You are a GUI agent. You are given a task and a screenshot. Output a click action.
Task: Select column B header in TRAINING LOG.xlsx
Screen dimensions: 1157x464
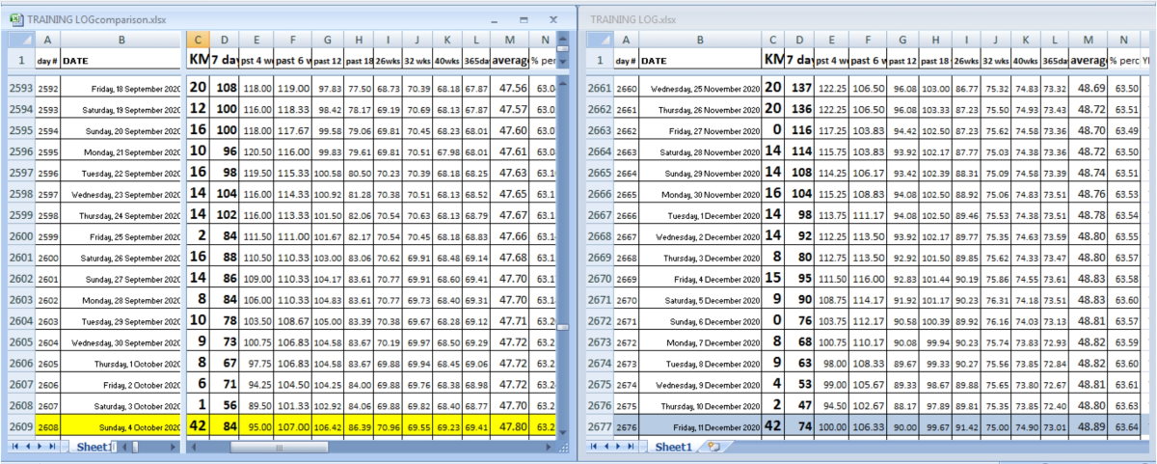699,40
